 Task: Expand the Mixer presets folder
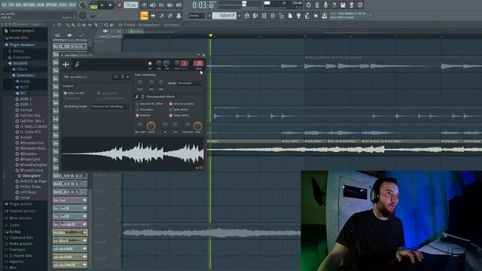pyautogui.click(x=20, y=218)
